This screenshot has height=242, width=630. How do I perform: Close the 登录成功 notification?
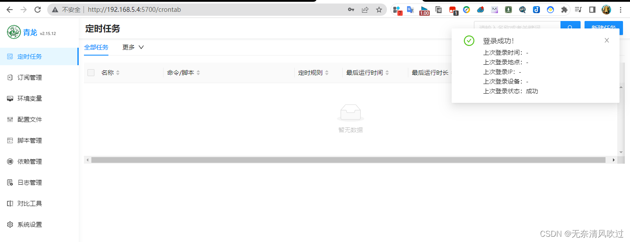point(607,40)
